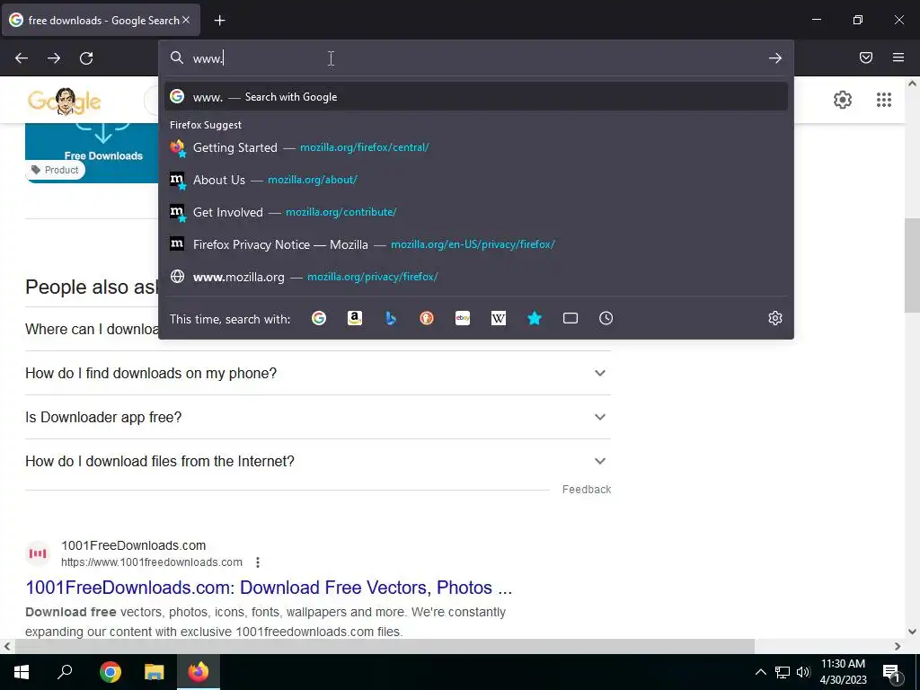Reload the page with the refresh icon
Viewport: 920px width, 690px height.
(86, 58)
